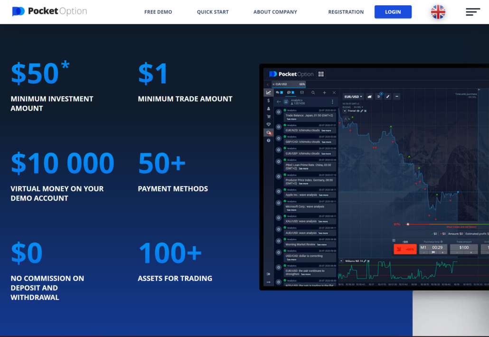
Task: Open the EUR/USD asset dropdown
Action: [353, 97]
